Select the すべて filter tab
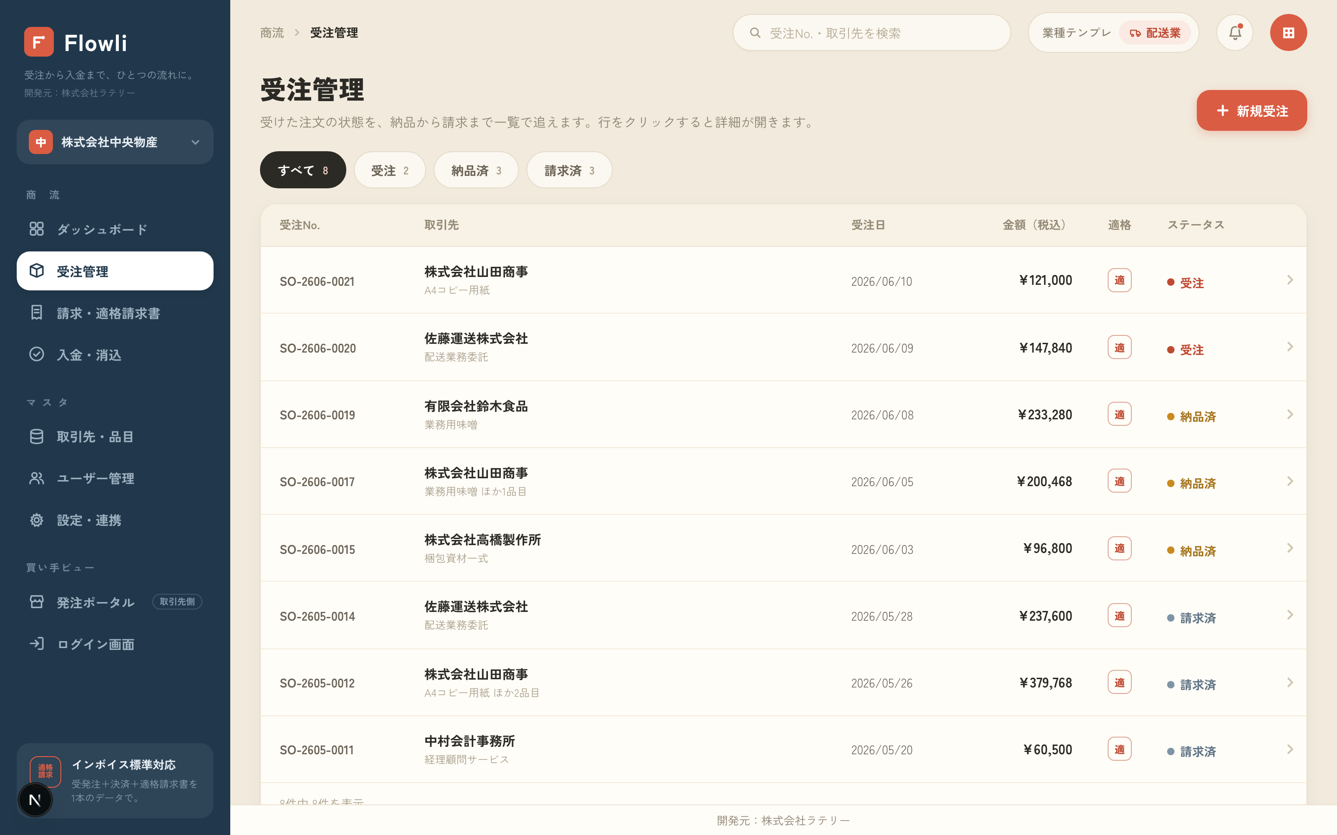This screenshot has width=1337, height=835. pos(303,170)
